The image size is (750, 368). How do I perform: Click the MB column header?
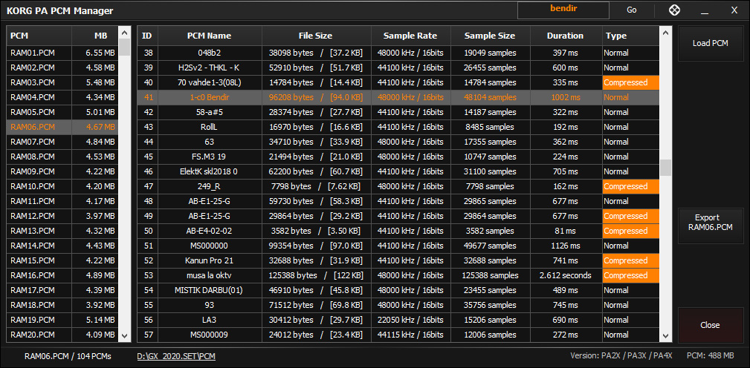pyautogui.click(x=94, y=36)
